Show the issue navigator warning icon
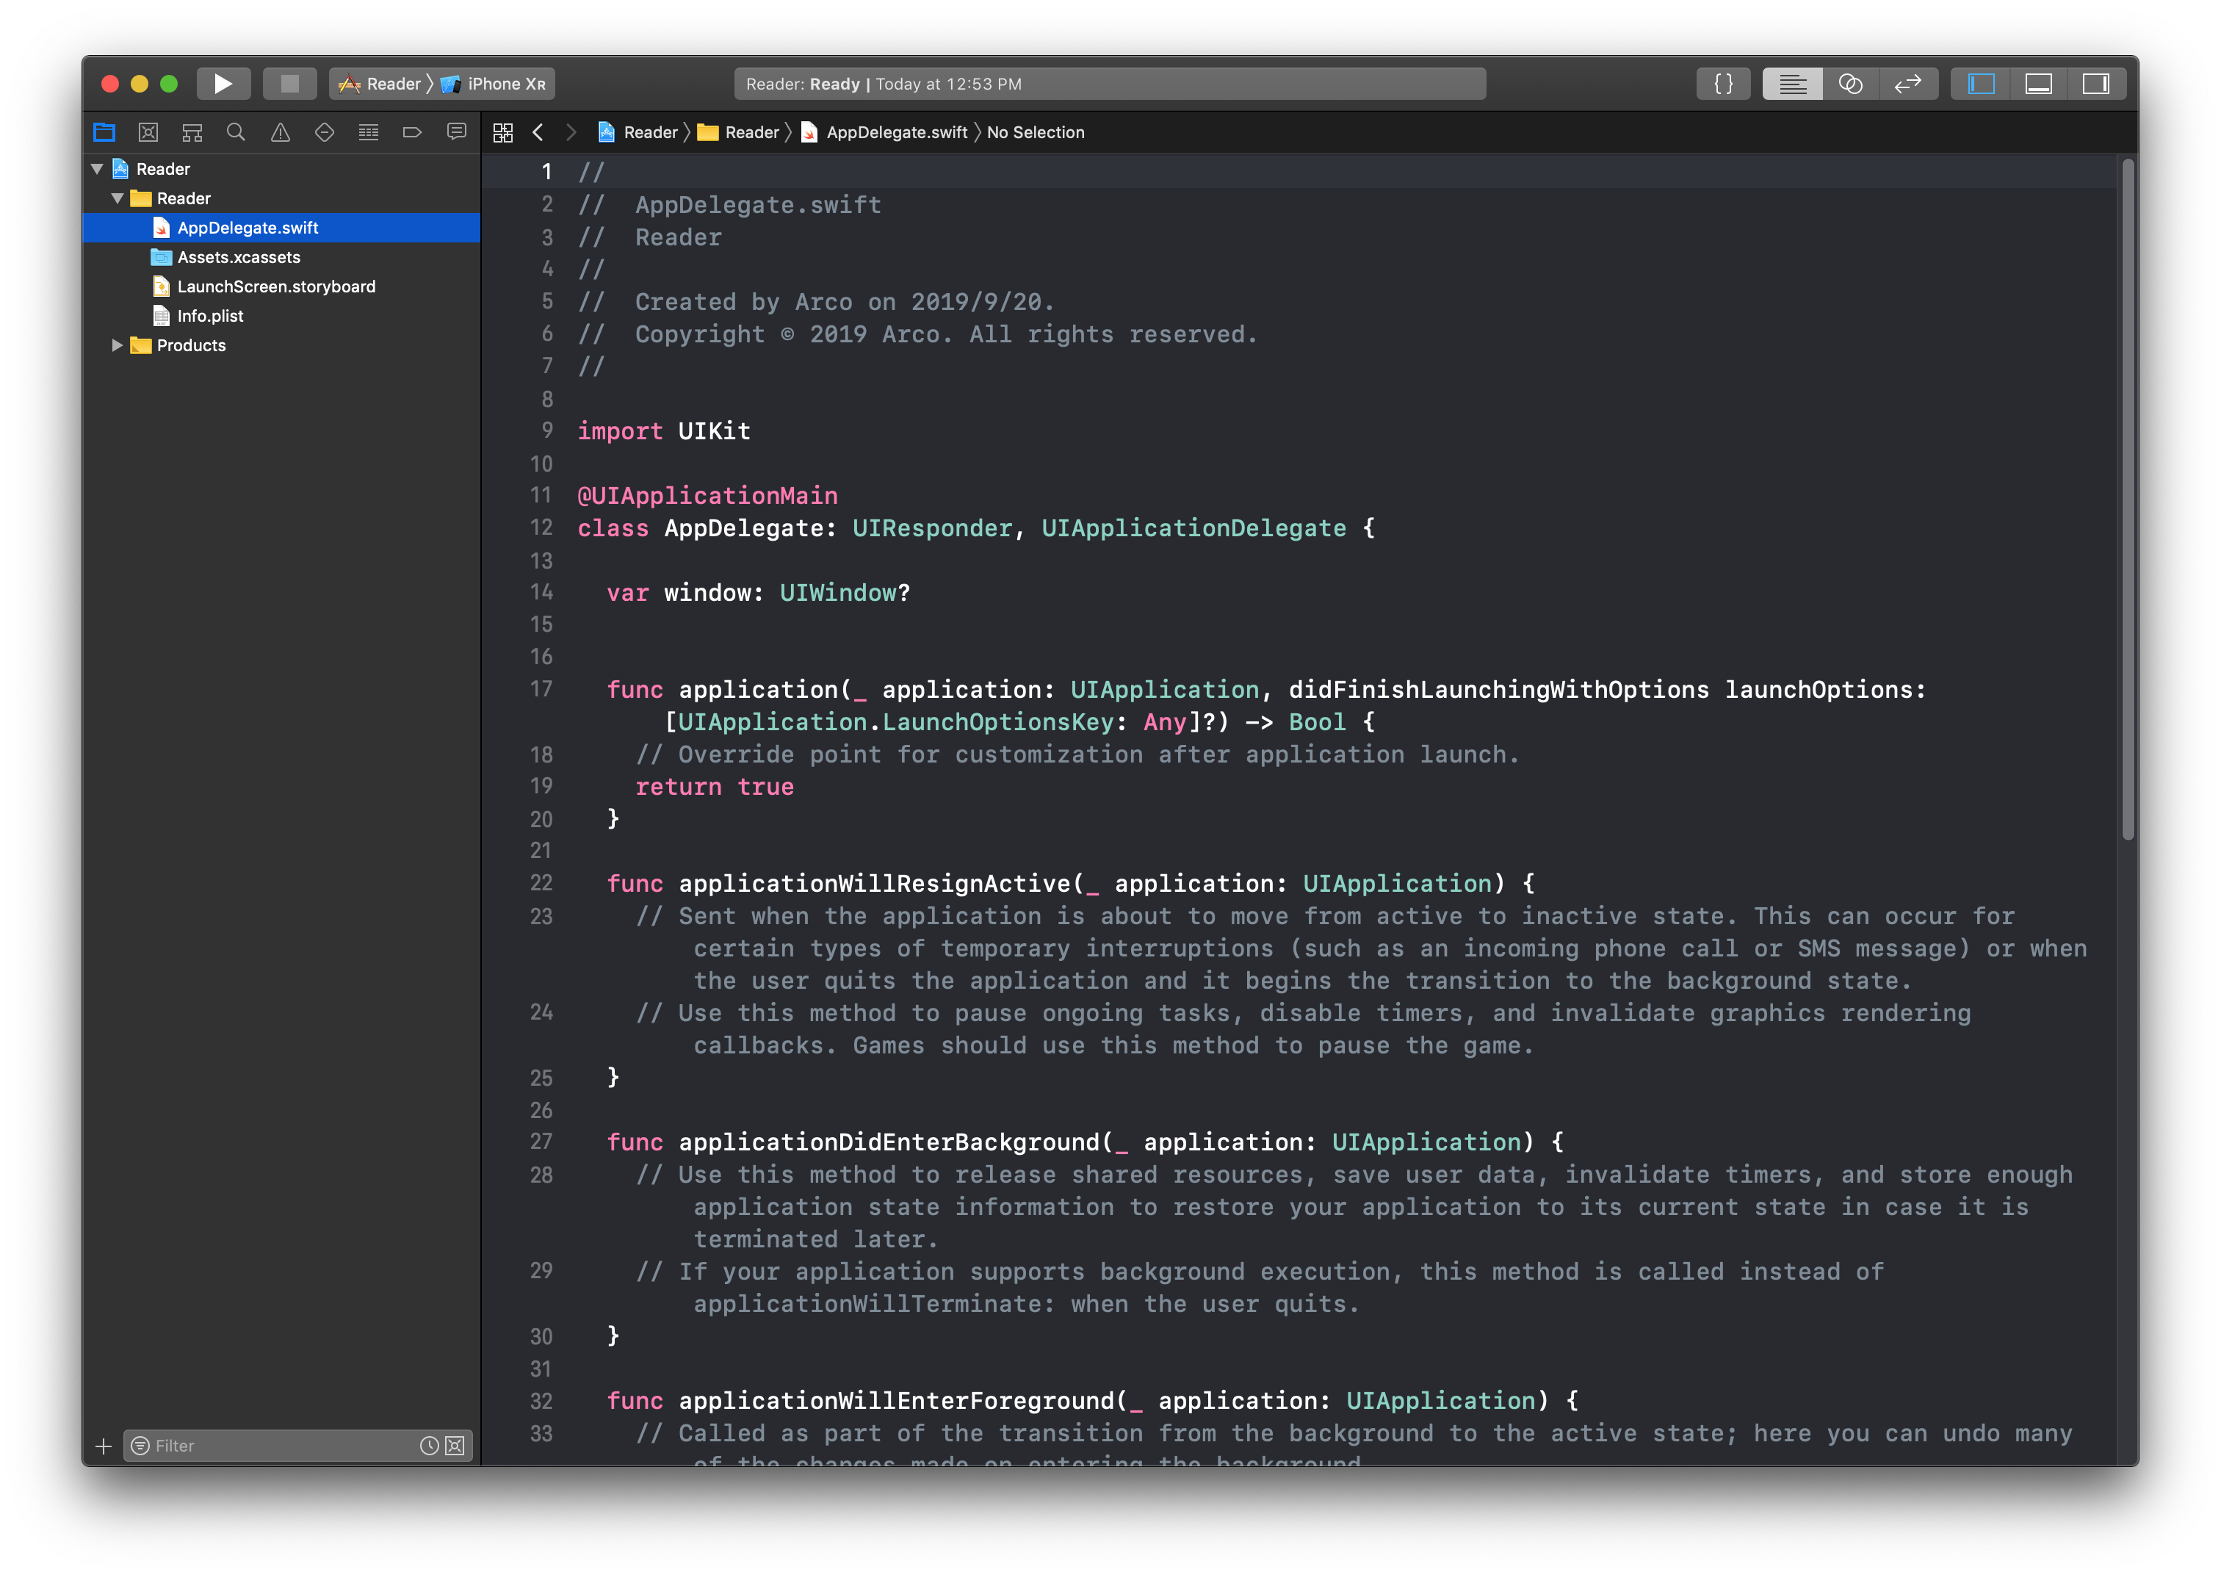 point(280,132)
